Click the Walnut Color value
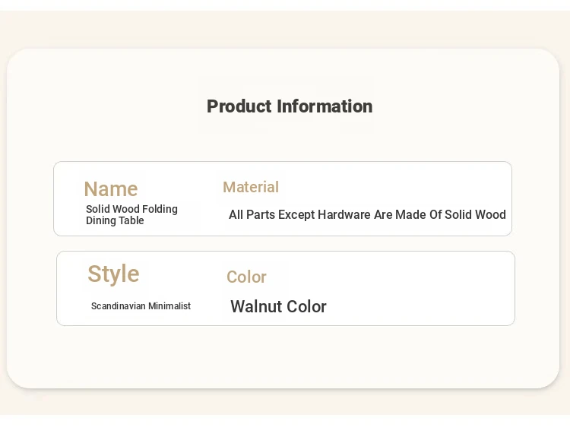Viewport: 570px width, 440px height. pyautogui.click(x=278, y=306)
